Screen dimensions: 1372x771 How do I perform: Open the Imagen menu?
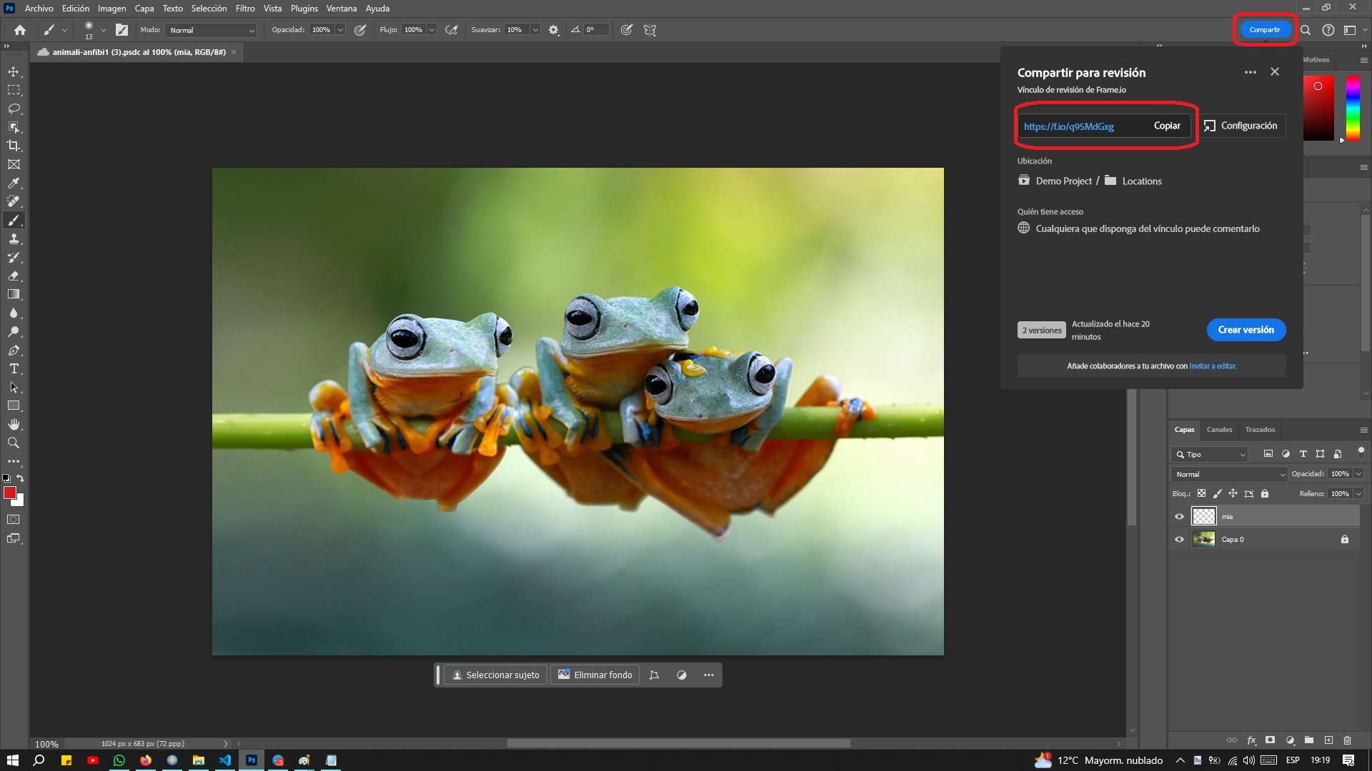click(x=111, y=9)
